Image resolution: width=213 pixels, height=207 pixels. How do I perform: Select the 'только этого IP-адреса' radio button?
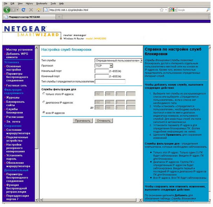(44, 94)
